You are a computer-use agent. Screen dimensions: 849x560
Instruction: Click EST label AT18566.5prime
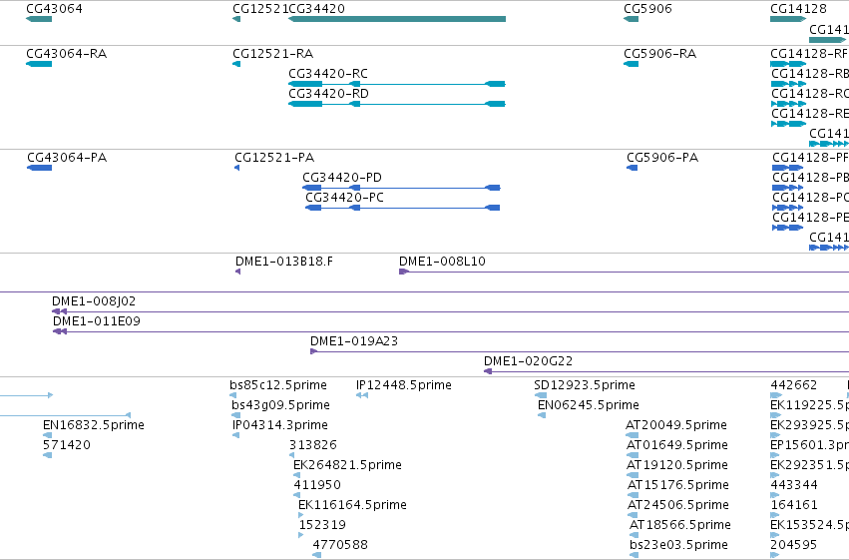(680, 526)
